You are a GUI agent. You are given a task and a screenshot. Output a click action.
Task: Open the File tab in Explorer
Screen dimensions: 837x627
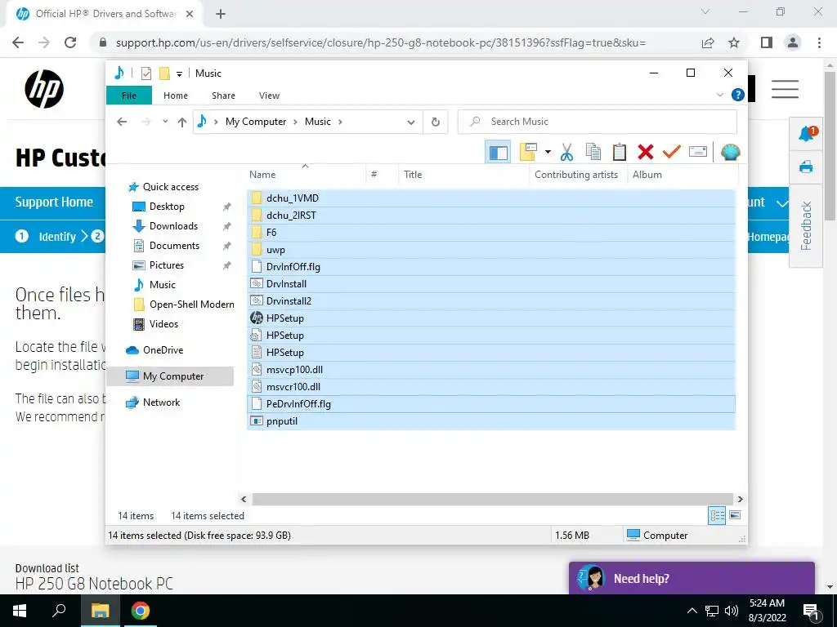(129, 96)
